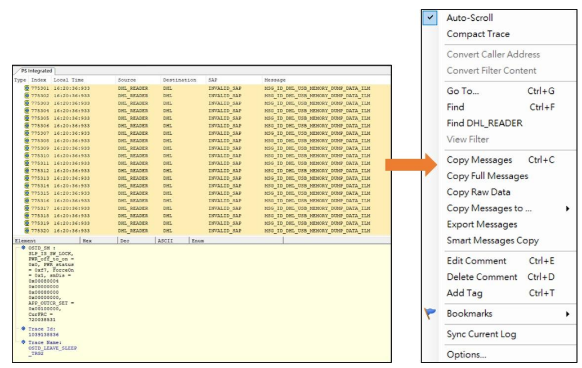Screen dimensions: 582x368
Task: Click the type icon of row 775306
Action: (x=26, y=126)
